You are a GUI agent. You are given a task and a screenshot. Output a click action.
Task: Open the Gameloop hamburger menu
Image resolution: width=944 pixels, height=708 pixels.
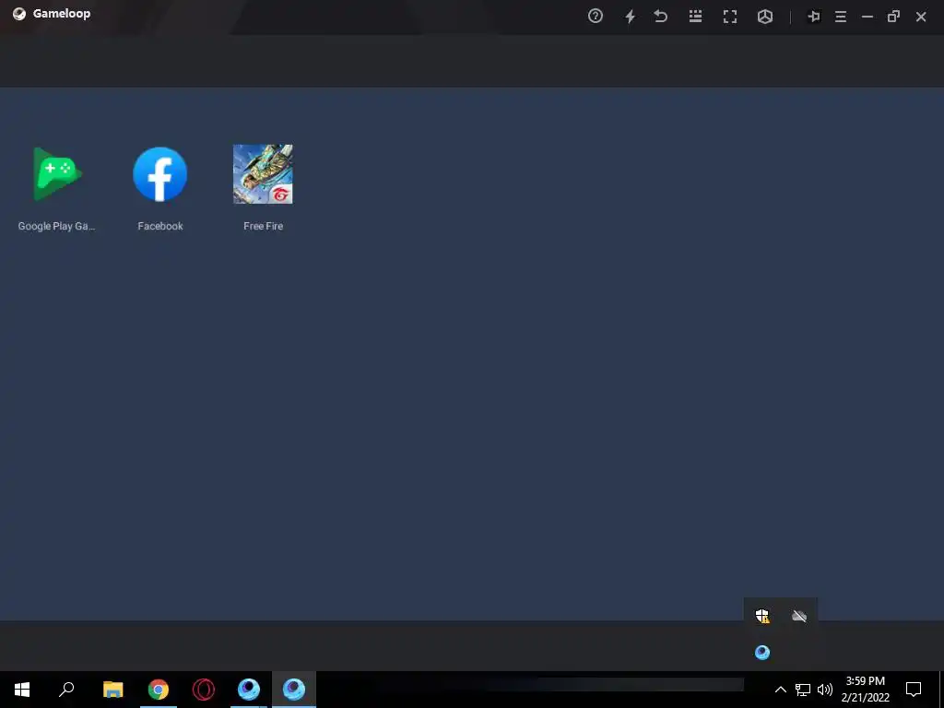coord(841,17)
